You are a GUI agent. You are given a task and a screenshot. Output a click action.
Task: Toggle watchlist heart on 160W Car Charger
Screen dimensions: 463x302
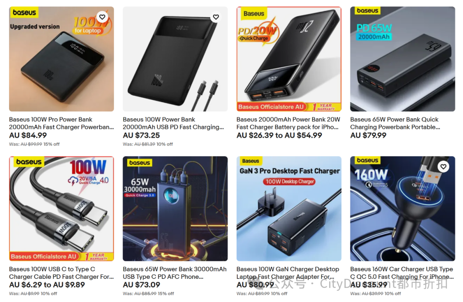[x=443, y=167]
